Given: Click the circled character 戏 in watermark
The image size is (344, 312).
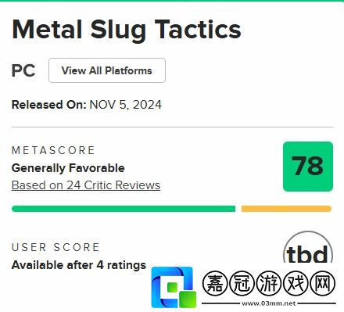Looking at the screenshot, I should pyautogui.click(x=296, y=283).
